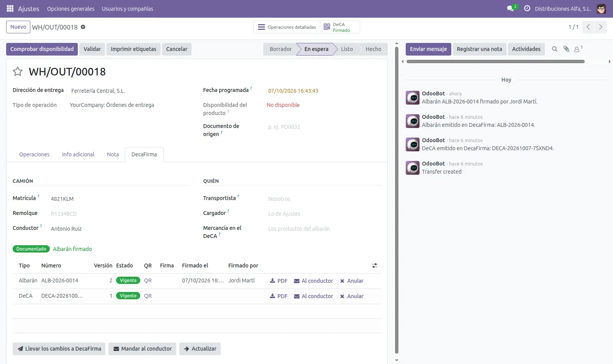Open Usuarios y compañías menu
This screenshot has width=613, height=364.
pyautogui.click(x=128, y=9)
